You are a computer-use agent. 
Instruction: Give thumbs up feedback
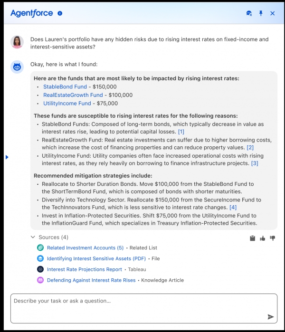[x=263, y=238]
